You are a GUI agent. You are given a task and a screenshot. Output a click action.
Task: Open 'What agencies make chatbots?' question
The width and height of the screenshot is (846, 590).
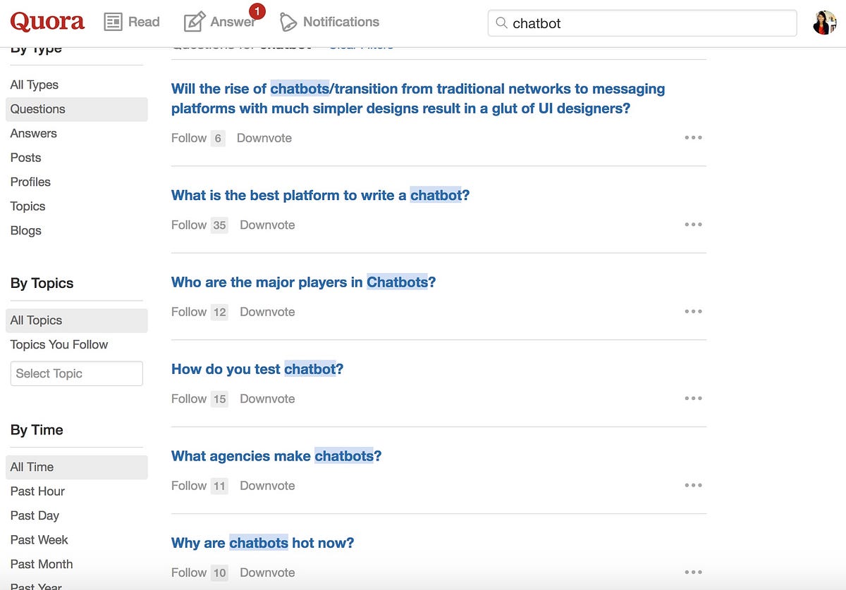pyautogui.click(x=276, y=456)
